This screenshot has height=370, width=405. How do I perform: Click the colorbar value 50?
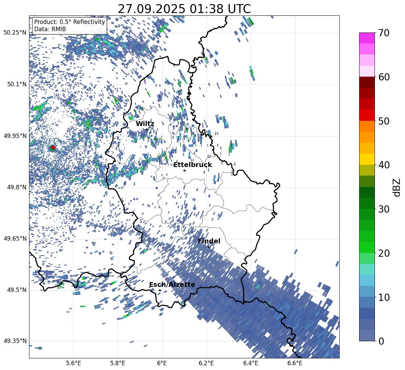[x=384, y=121]
